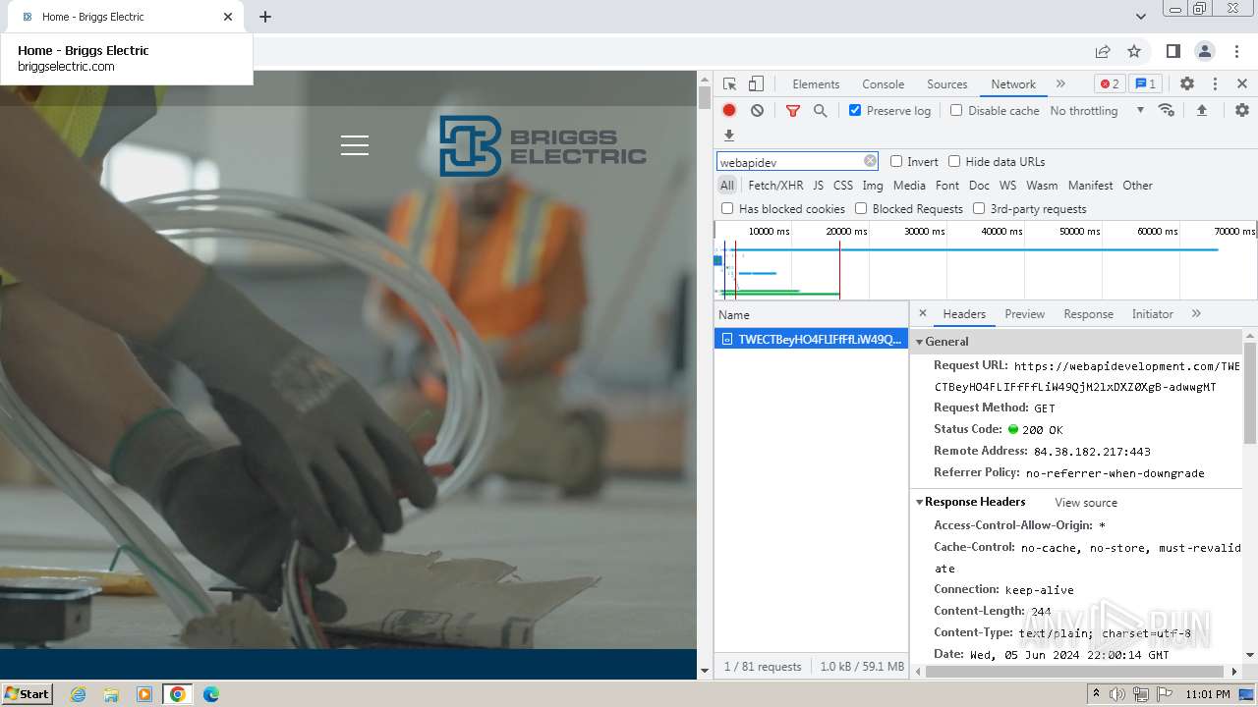Filter requests by Fetch/XHR
1258x707 pixels.
pos(775,186)
